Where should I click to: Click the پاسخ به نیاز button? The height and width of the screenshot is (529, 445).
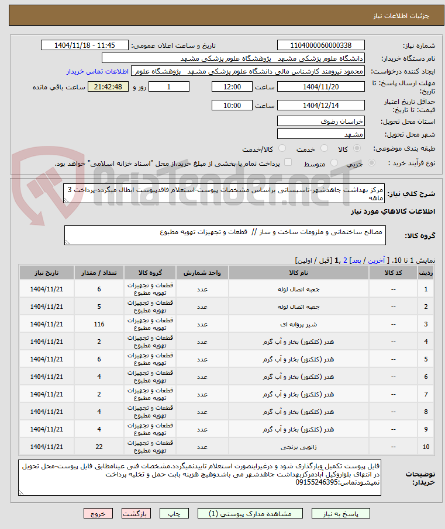pyautogui.click(x=340, y=513)
